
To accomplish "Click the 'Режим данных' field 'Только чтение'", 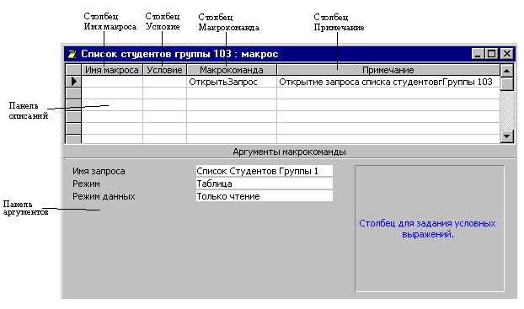I will pyautogui.click(x=264, y=196).
